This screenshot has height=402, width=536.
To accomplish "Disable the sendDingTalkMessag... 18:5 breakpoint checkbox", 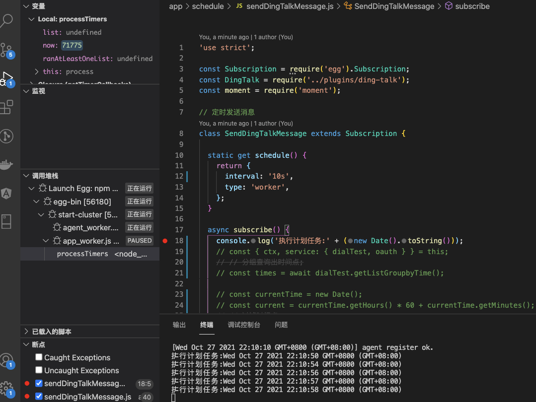I will 39,384.
